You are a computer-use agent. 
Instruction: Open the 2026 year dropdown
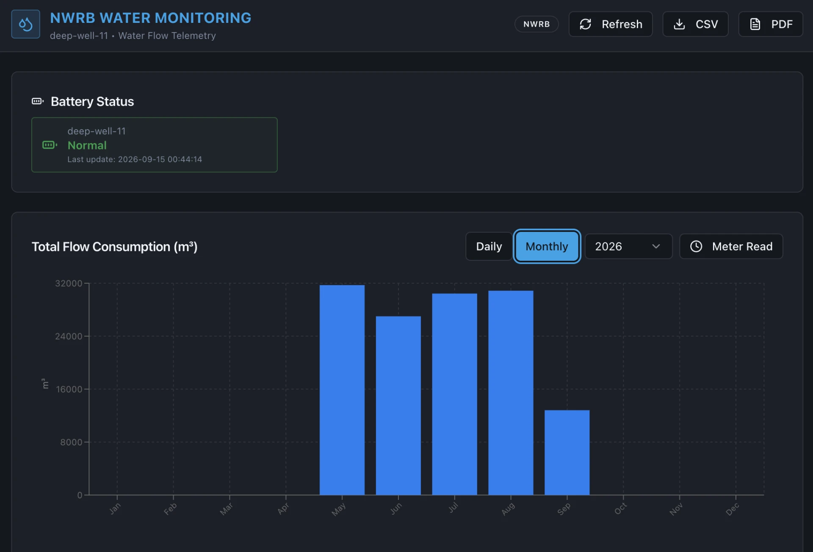pos(628,246)
